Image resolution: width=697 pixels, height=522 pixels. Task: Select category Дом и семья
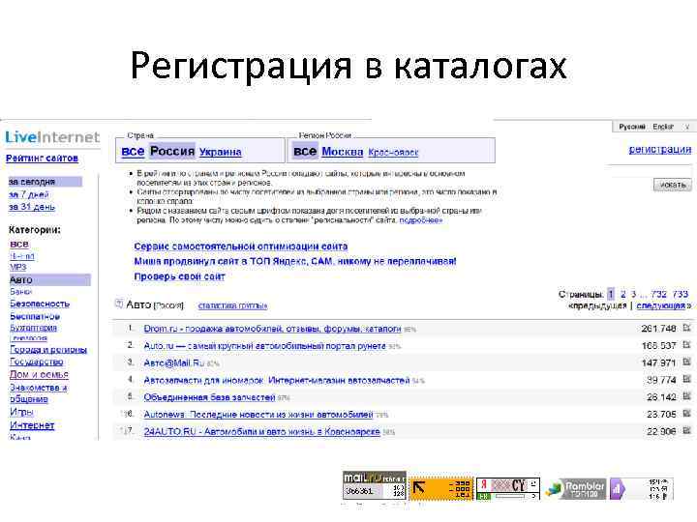[x=39, y=375]
